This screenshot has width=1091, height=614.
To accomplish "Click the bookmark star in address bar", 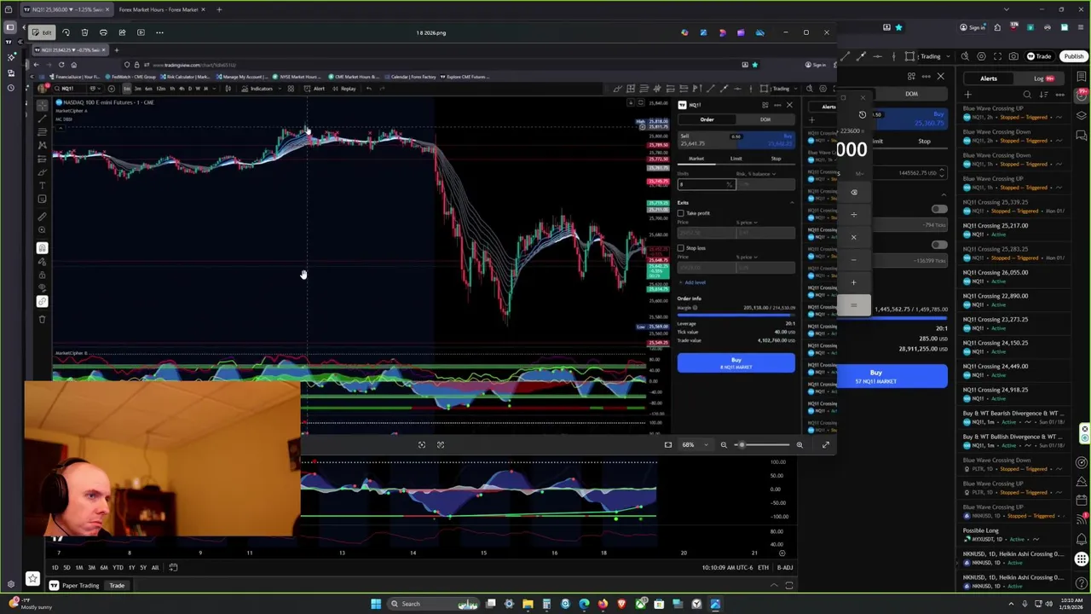I will 898,27.
